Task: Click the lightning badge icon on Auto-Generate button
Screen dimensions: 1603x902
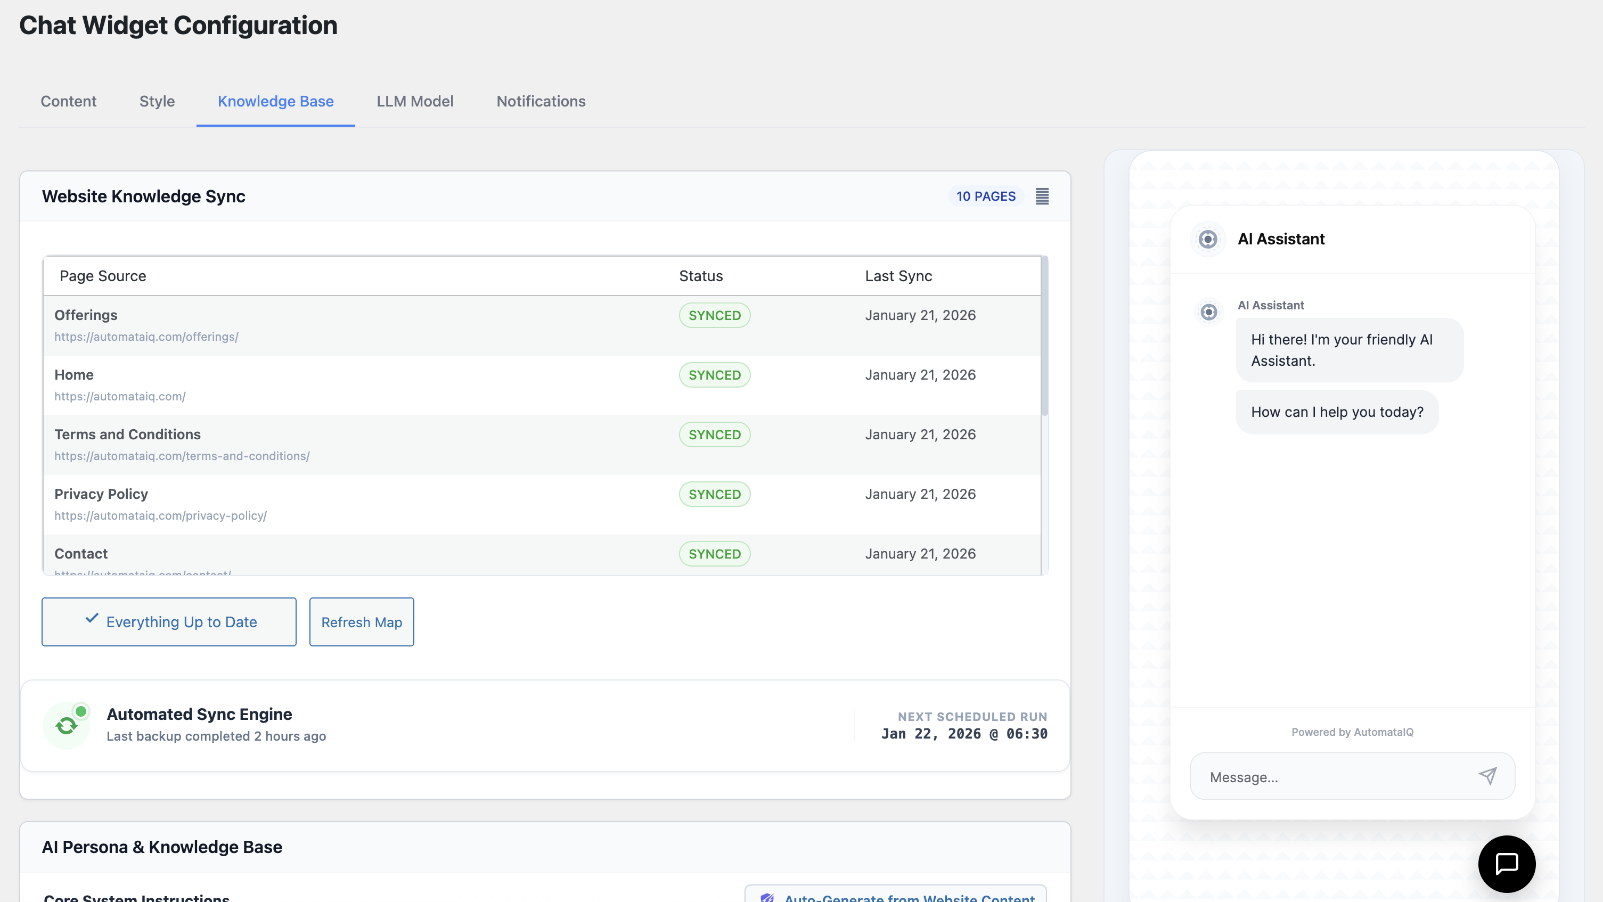Action: pyautogui.click(x=767, y=898)
